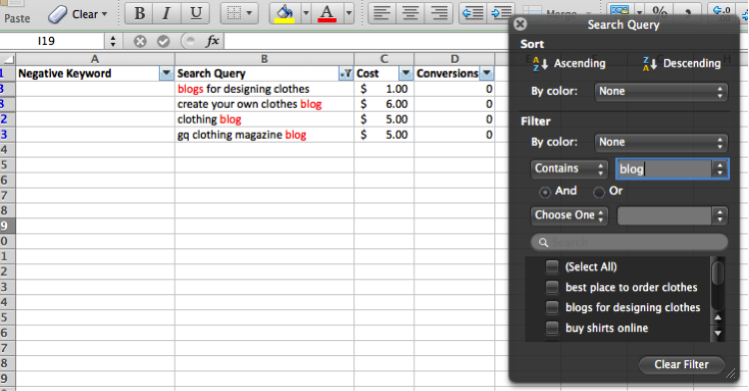Open the Choose One condition dropdown
Screen dimensions: 749x391
pos(569,215)
